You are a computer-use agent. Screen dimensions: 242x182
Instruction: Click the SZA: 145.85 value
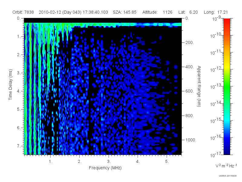[x=125, y=12]
